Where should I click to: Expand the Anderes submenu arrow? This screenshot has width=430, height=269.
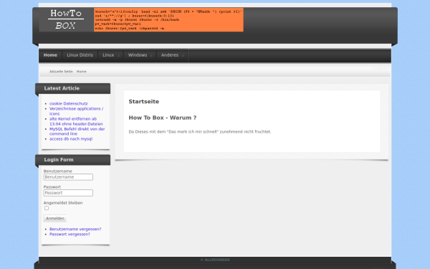(183, 56)
